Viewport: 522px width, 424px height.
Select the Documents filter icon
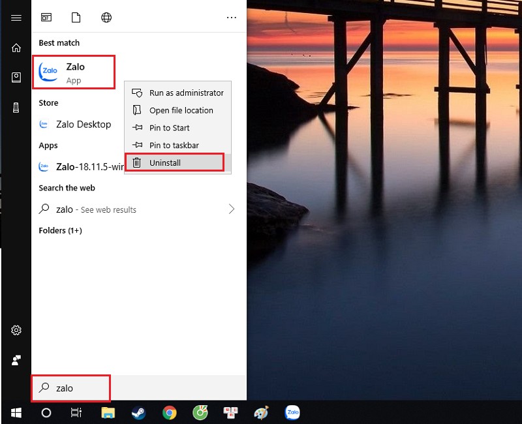[76, 18]
